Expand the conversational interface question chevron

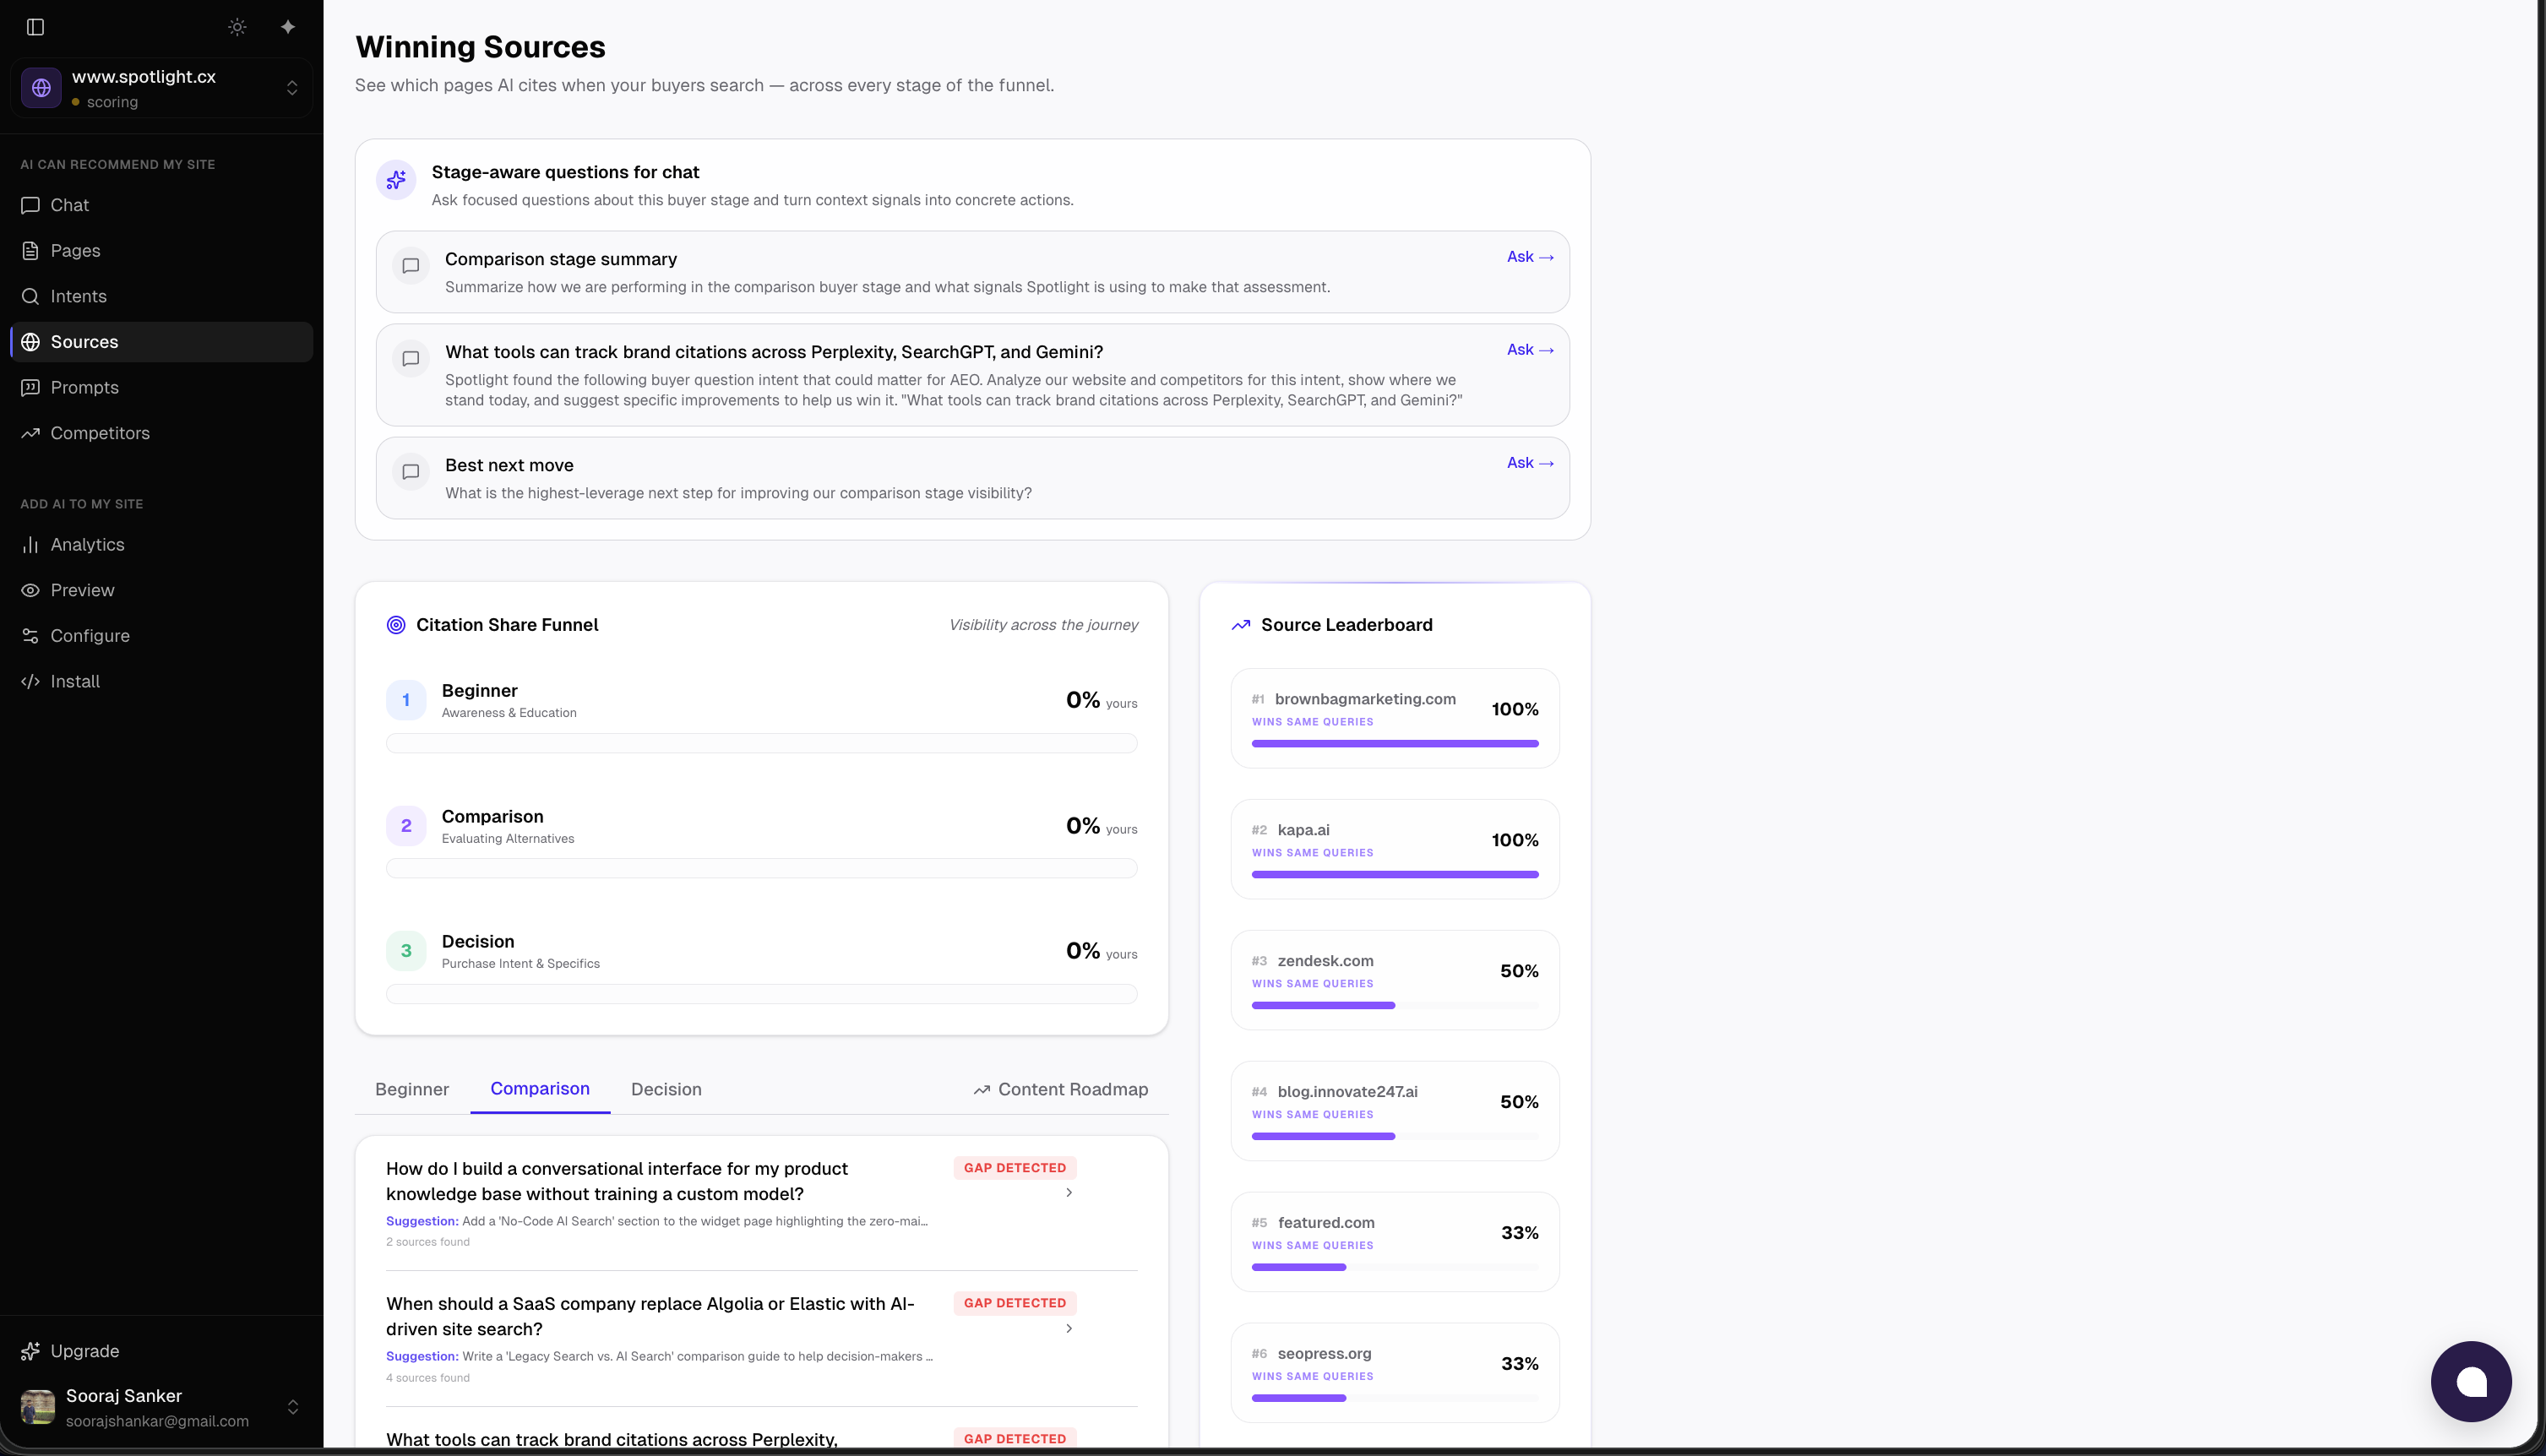[1069, 1192]
